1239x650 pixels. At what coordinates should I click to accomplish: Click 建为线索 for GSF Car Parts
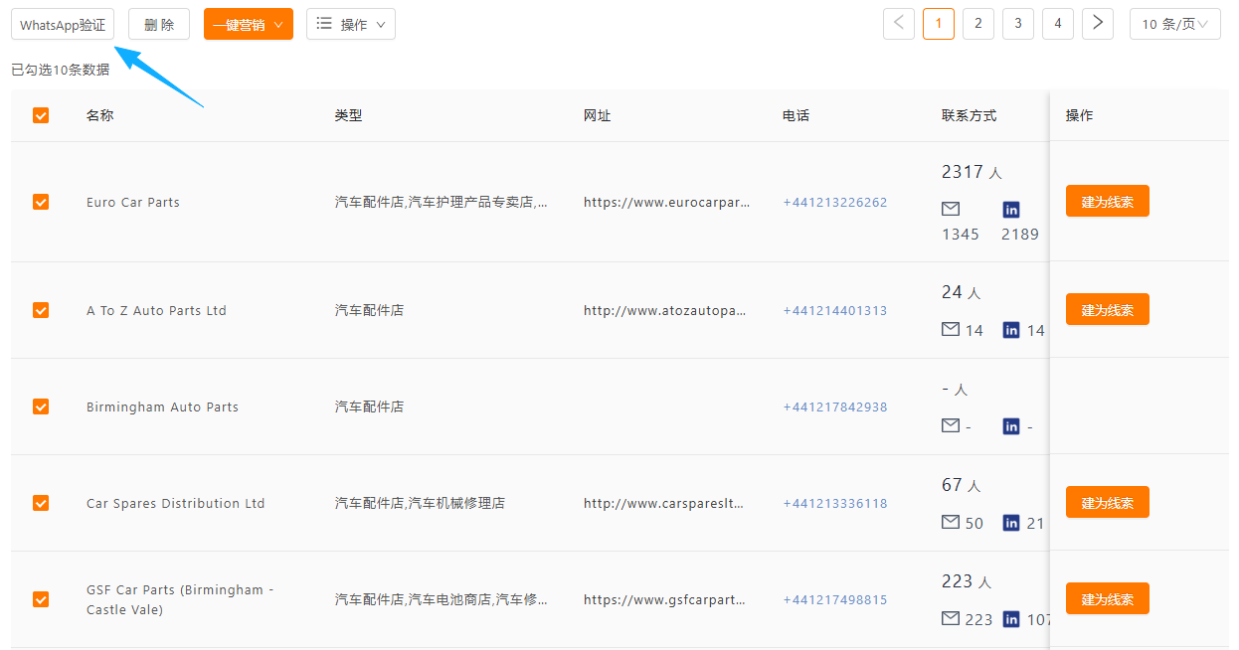pyautogui.click(x=1108, y=598)
